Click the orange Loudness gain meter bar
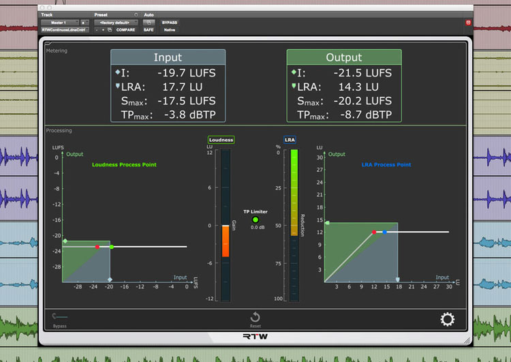511x362 pixels. [x=226, y=241]
